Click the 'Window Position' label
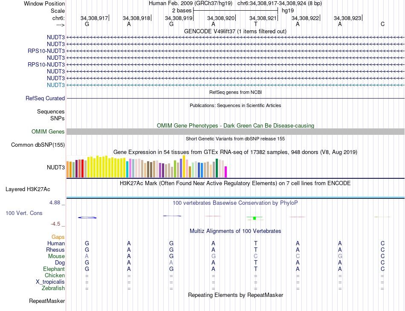The height and width of the screenshot is (311, 405). click(x=44, y=3)
